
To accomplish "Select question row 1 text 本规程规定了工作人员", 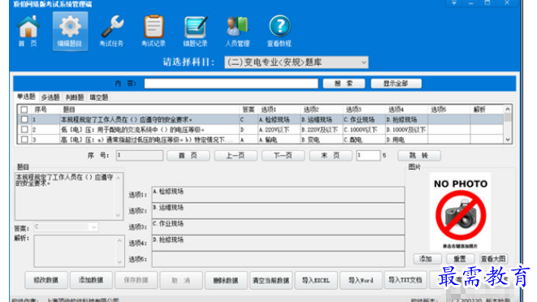I will click(127, 119).
